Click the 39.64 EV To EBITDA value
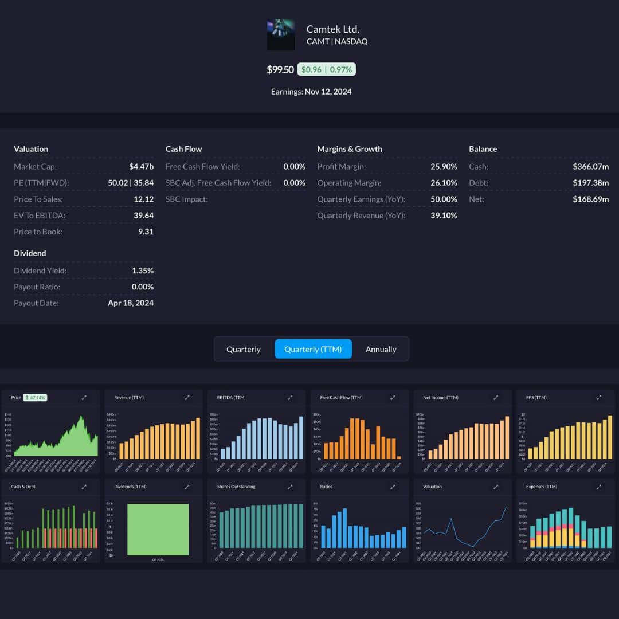This screenshot has width=619, height=619. [144, 216]
